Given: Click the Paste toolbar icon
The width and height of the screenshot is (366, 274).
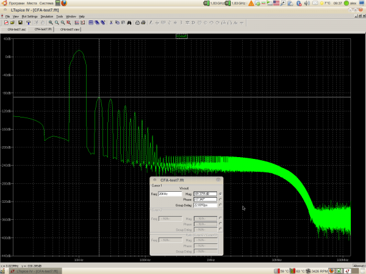Looking at the screenshot, I should coord(123,23).
